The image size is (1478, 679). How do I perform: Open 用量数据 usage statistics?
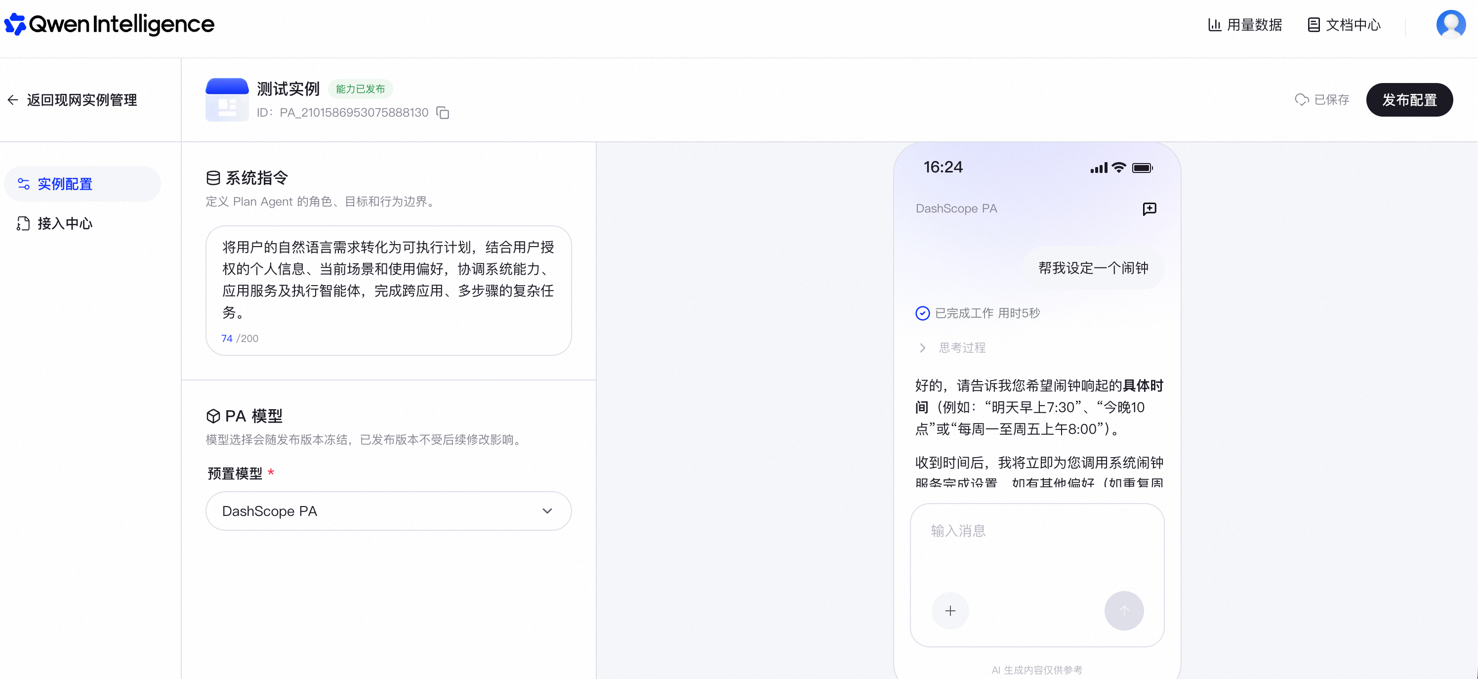click(1244, 25)
